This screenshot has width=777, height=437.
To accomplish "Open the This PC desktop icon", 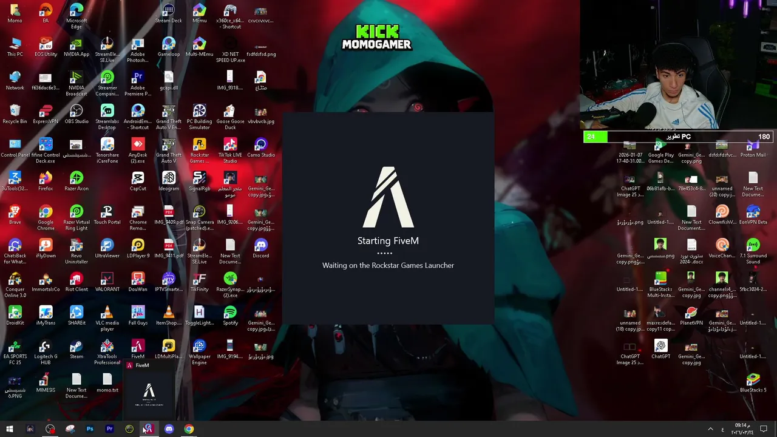I will [x=15, y=47].
